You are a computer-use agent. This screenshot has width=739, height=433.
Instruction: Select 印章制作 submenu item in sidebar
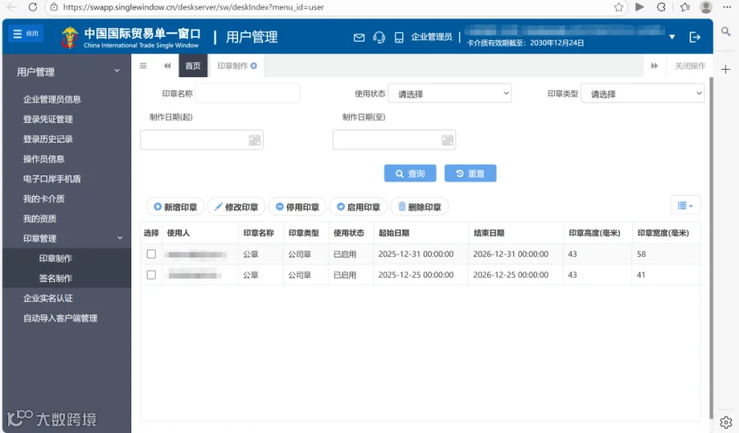pos(56,258)
